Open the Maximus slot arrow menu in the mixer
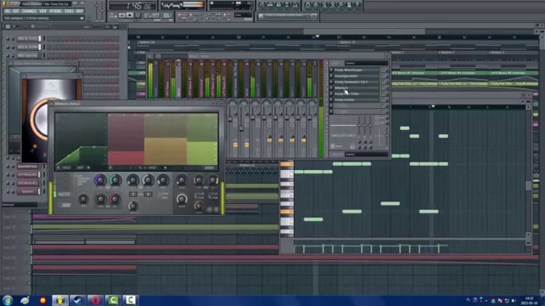The width and height of the screenshot is (545, 306). coord(331,88)
